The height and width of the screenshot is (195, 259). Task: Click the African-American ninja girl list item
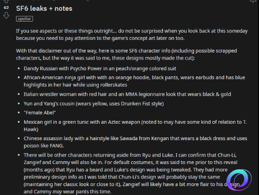click(x=134, y=81)
